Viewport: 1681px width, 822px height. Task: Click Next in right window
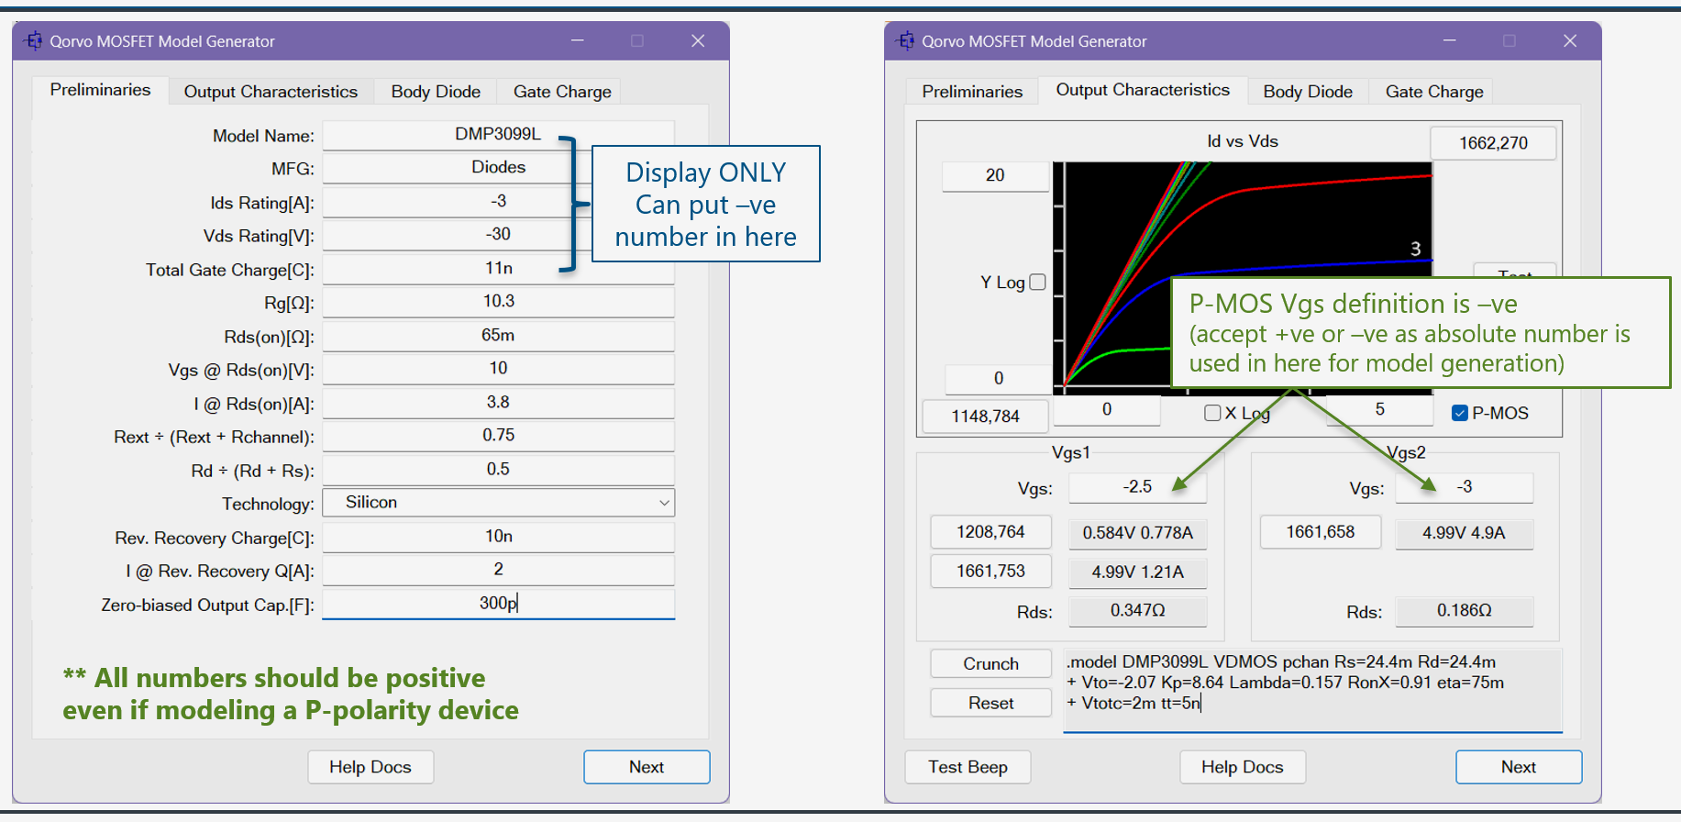1519,767
